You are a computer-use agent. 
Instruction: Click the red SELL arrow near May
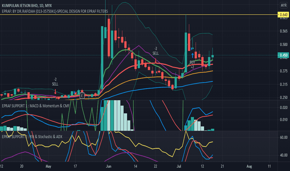(x=55, y=91)
